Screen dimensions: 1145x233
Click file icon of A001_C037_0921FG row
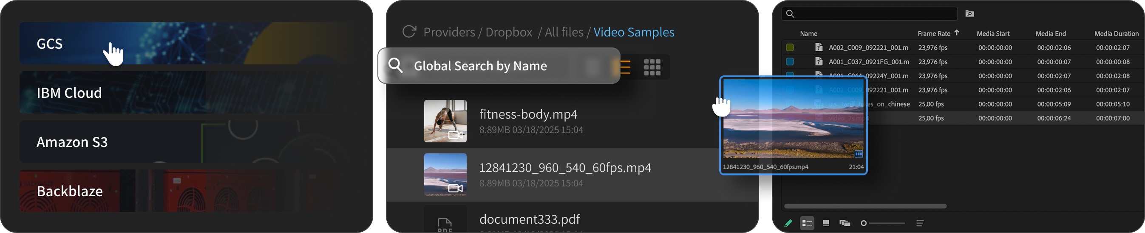pyautogui.click(x=819, y=61)
